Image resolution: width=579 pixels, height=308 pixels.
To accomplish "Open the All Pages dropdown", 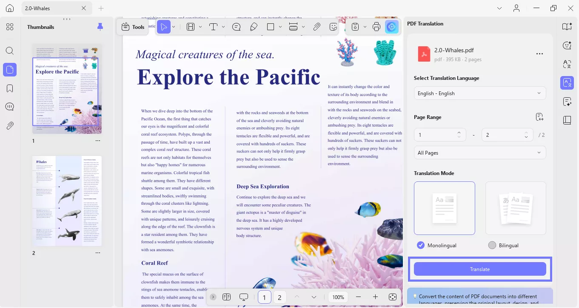I will [x=480, y=153].
